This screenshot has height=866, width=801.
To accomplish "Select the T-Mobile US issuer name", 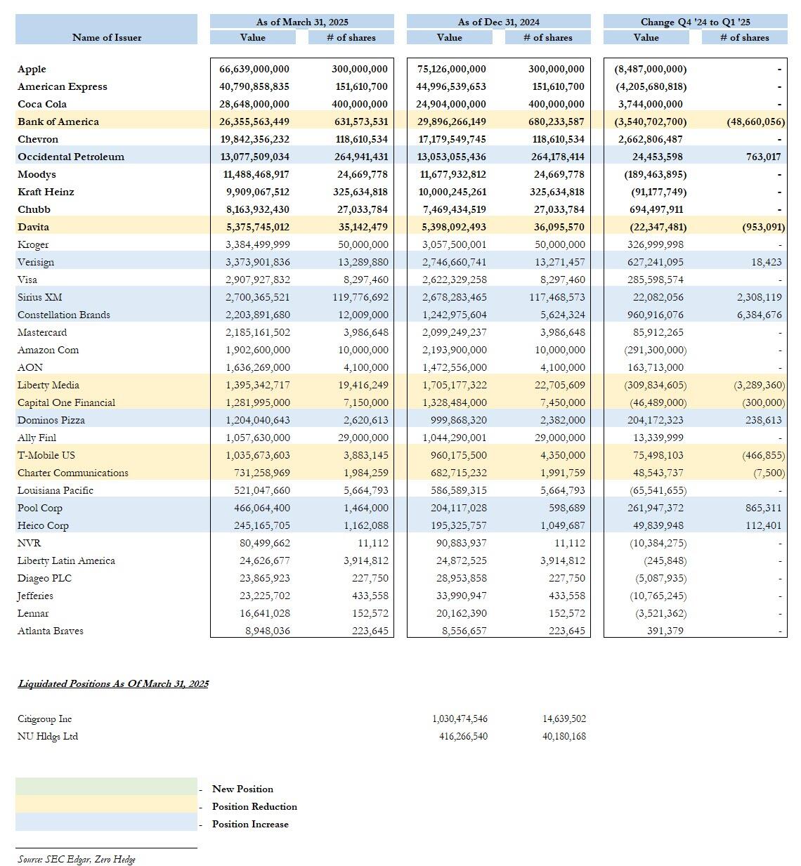I will click(46, 455).
